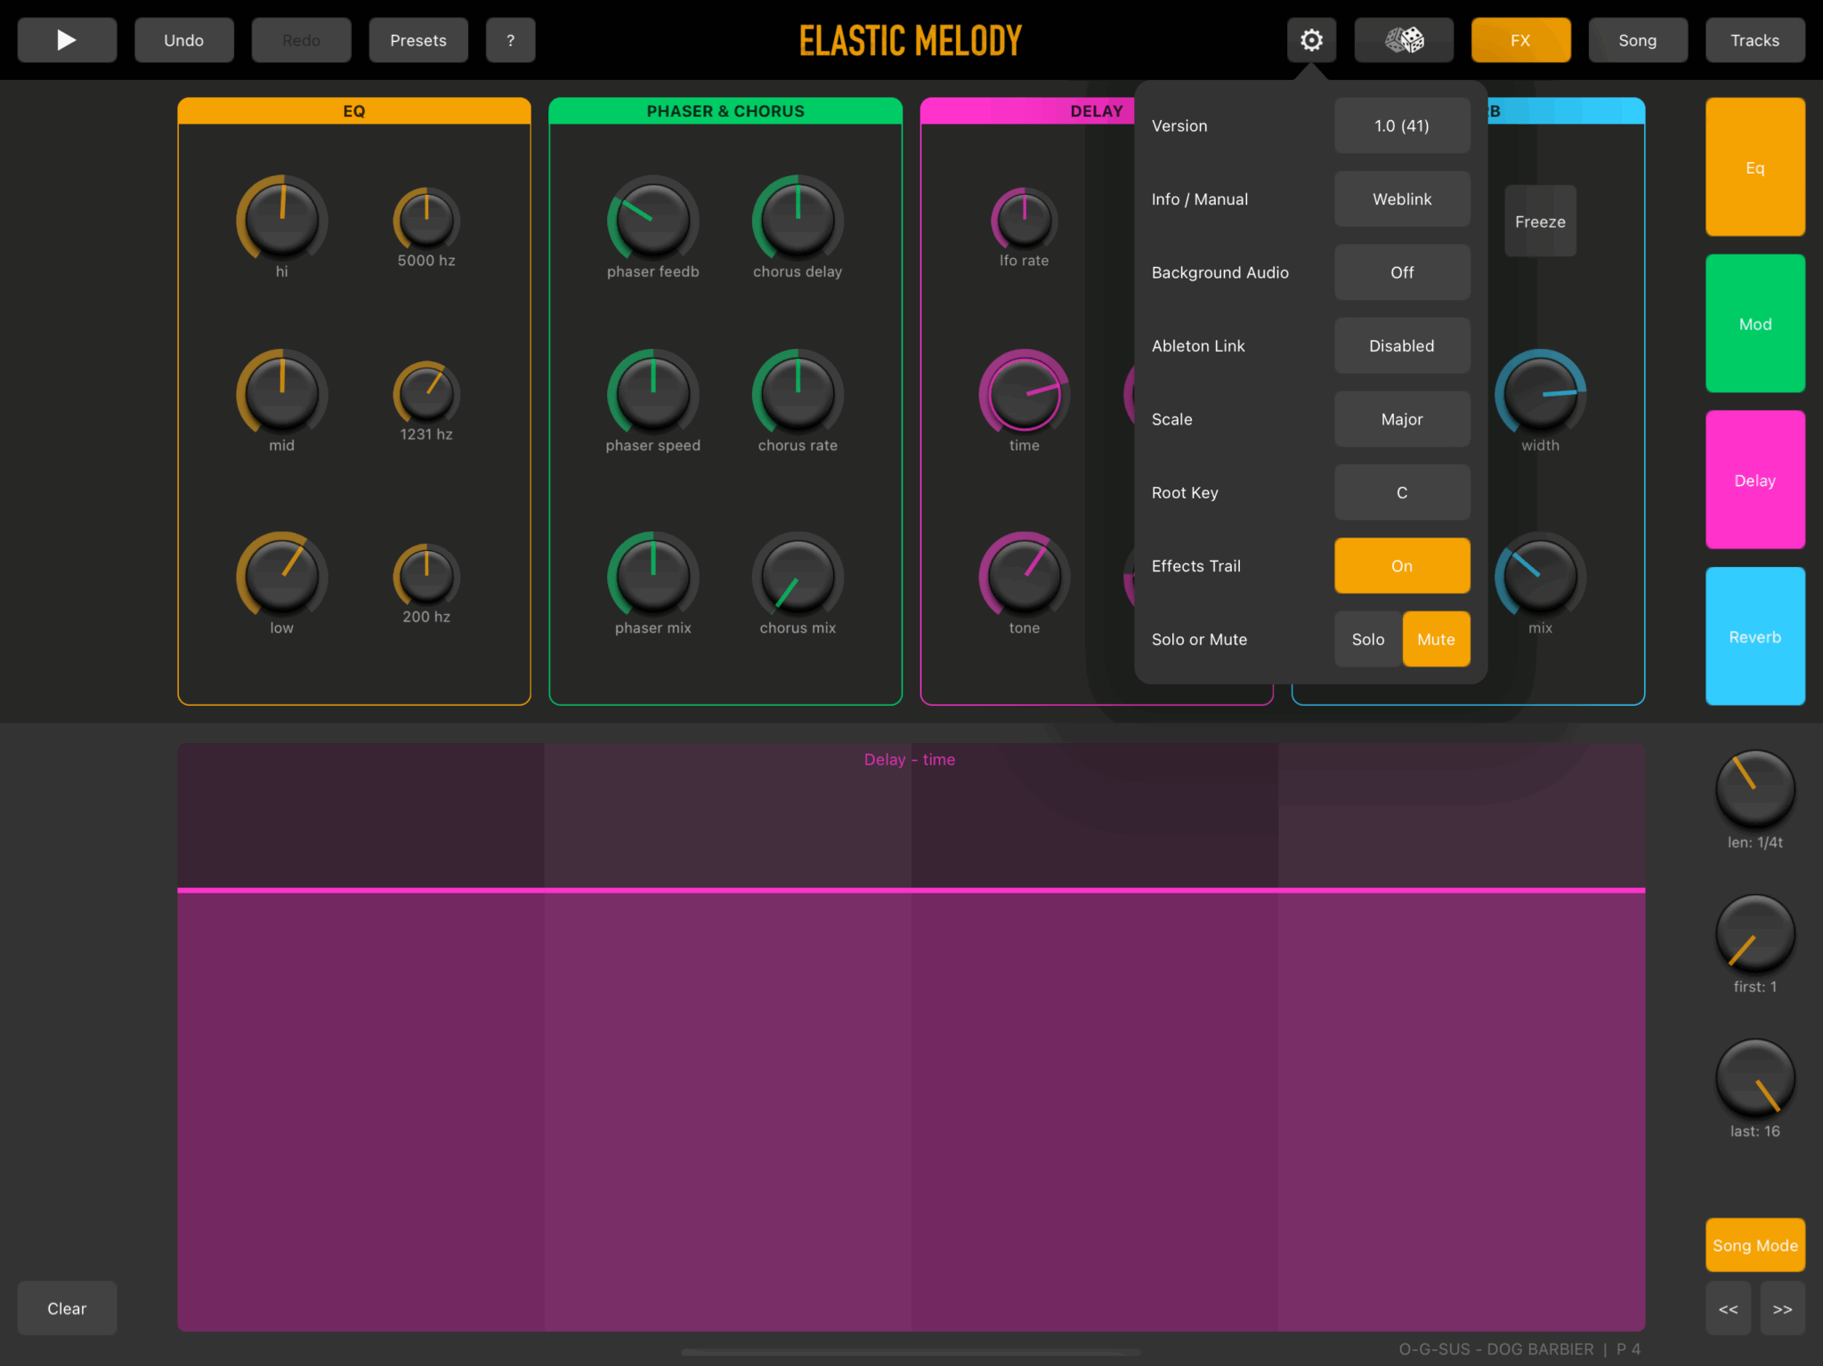Switch to the Tracks tab
This screenshot has width=1823, height=1366.
[1754, 40]
